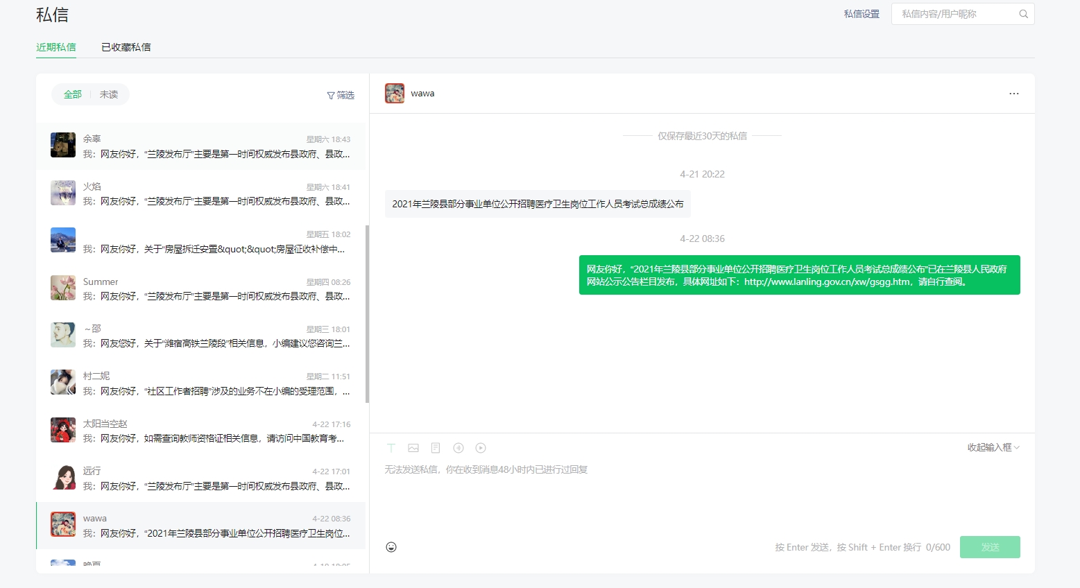
Task: Open 火焰 conversation from 星期六 18:41
Action: tap(201, 193)
